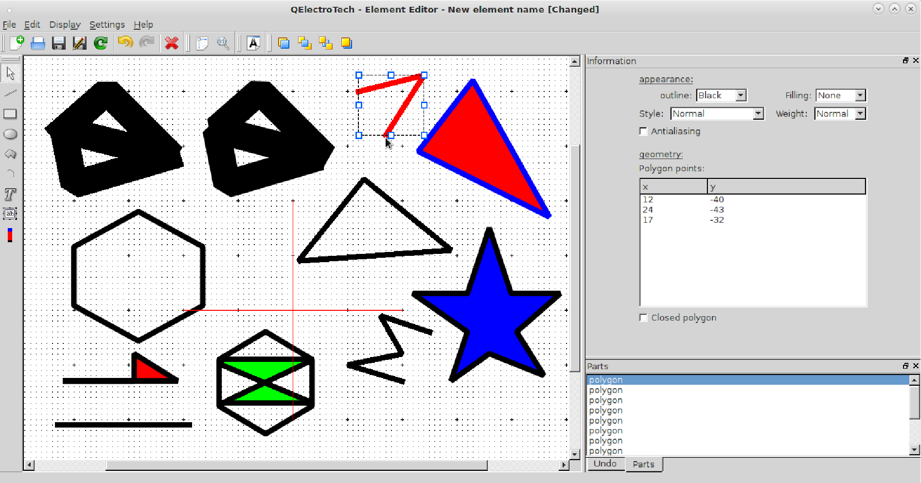Viewport: 921px width, 483px height.
Task: Open the Weight dropdown
Action: pyautogui.click(x=840, y=114)
